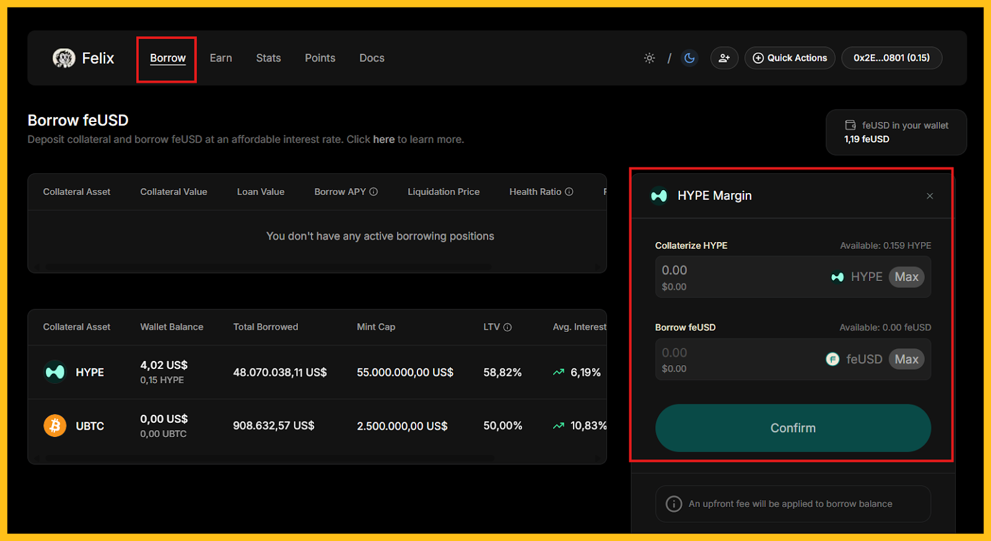
Task: Click Wallet Balance column header
Action: click(172, 327)
